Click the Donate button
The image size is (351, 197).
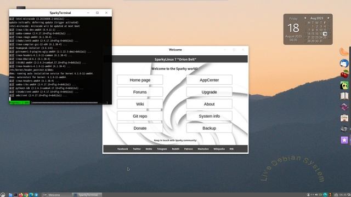[x=140, y=128]
